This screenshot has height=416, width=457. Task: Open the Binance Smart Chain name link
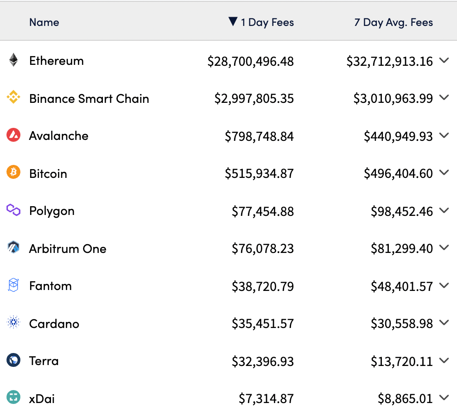point(89,99)
